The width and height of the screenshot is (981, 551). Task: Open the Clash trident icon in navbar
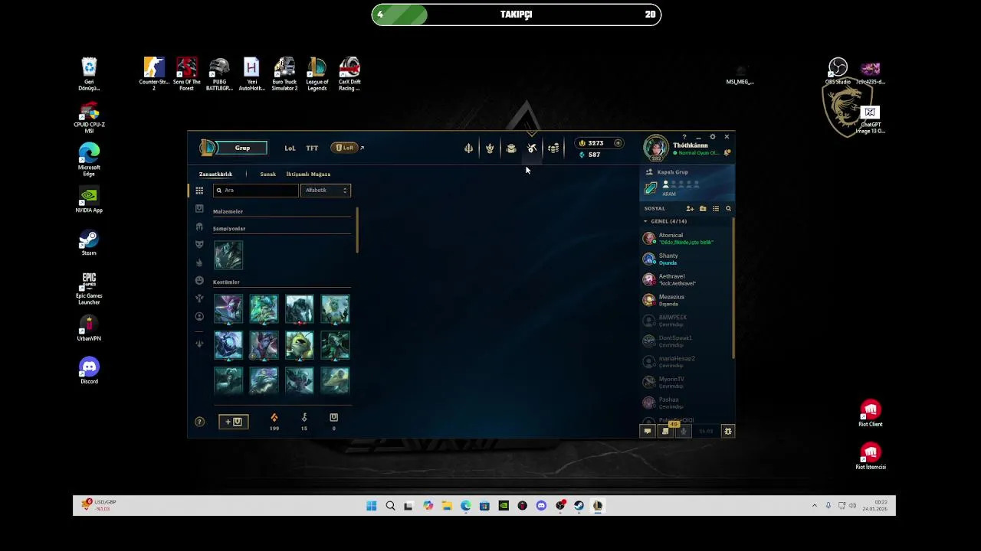468,148
